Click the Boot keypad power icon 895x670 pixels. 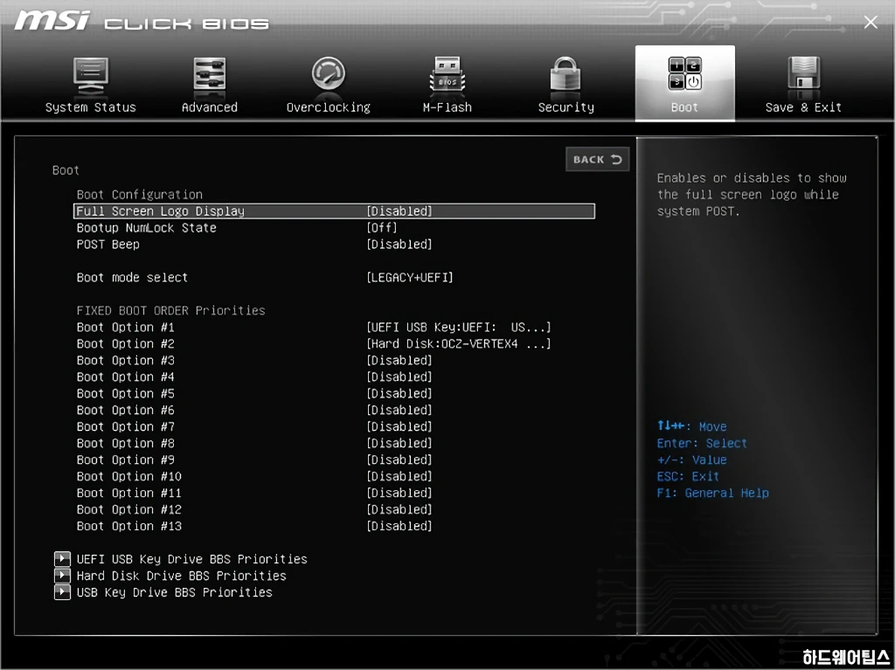[x=685, y=74]
